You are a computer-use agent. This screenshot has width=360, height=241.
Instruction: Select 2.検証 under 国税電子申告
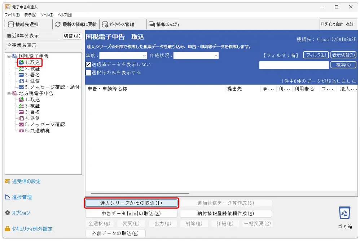click(x=32, y=68)
